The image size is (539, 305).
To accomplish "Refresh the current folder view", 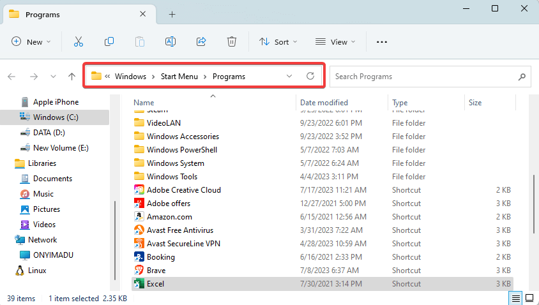I will coord(310,77).
